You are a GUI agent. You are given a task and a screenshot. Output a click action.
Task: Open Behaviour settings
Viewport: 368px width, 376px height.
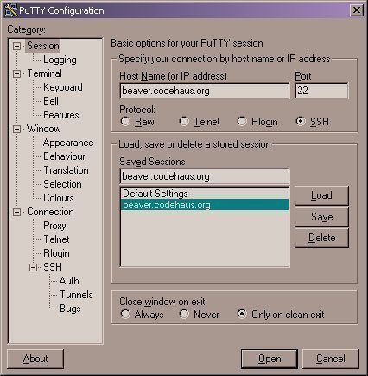pyautogui.click(x=64, y=156)
